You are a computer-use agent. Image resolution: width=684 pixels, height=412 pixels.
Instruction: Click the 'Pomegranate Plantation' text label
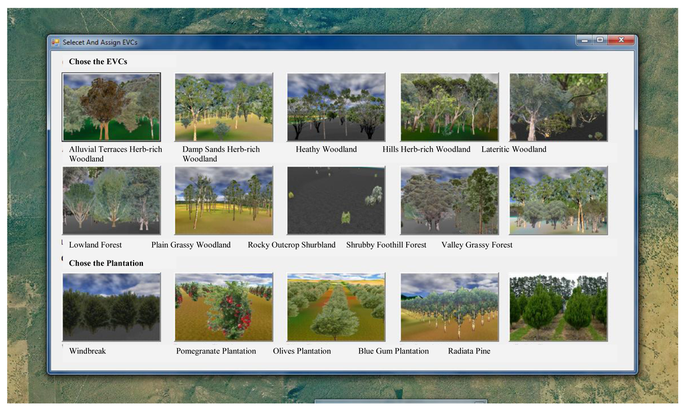[216, 351]
